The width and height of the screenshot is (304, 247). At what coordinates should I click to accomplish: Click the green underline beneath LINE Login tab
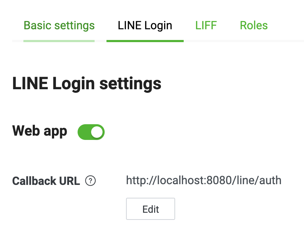click(x=145, y=41)
